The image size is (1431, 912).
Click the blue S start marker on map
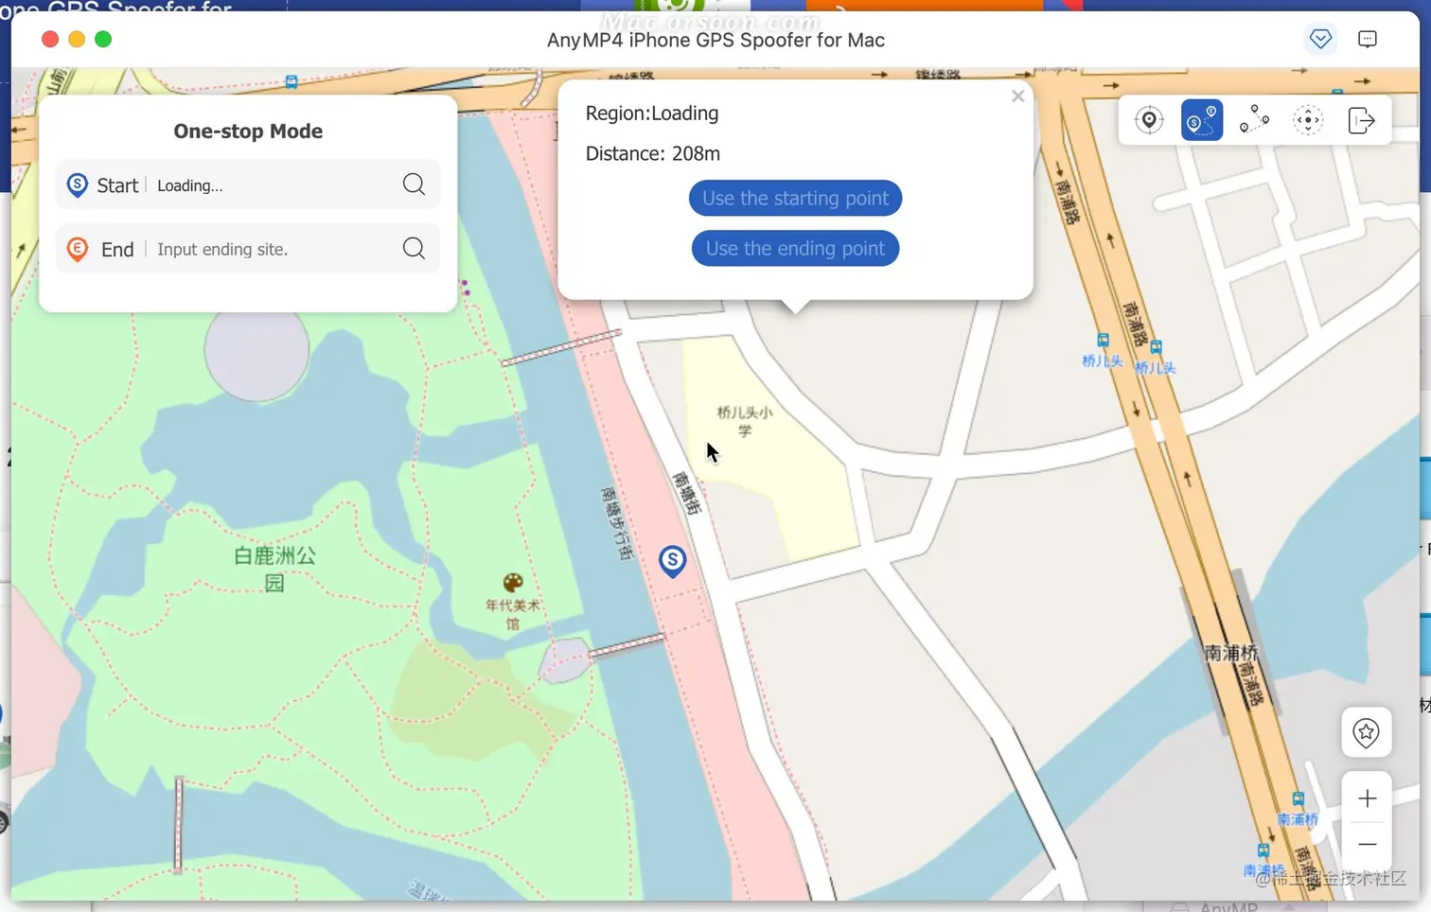(672, 561)
